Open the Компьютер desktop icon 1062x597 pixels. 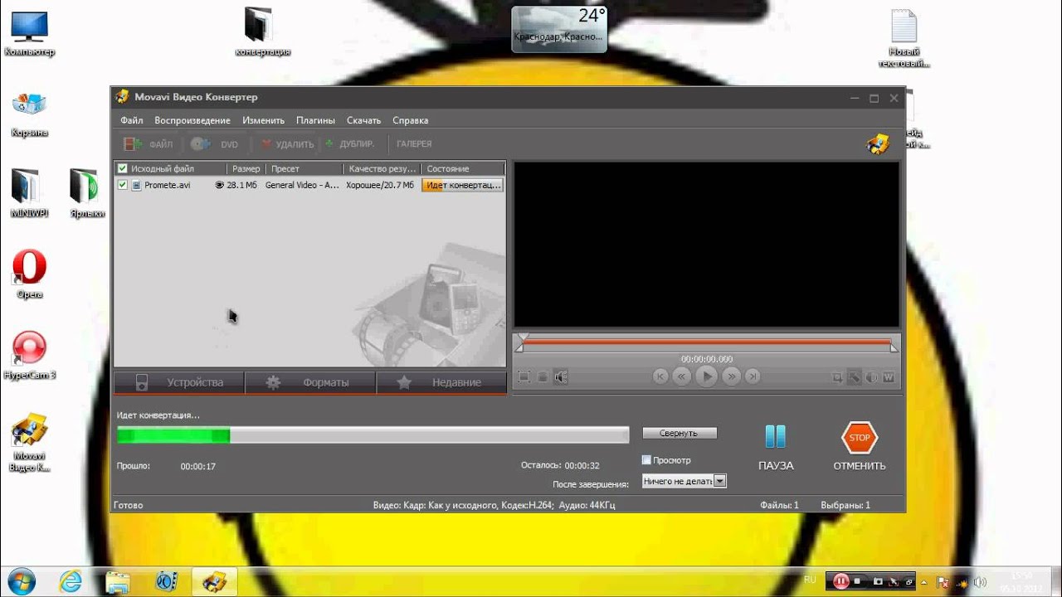[29, 33]
